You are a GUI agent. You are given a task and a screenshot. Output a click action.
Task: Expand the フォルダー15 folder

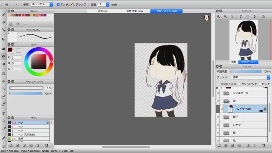[x=226, y=93]
